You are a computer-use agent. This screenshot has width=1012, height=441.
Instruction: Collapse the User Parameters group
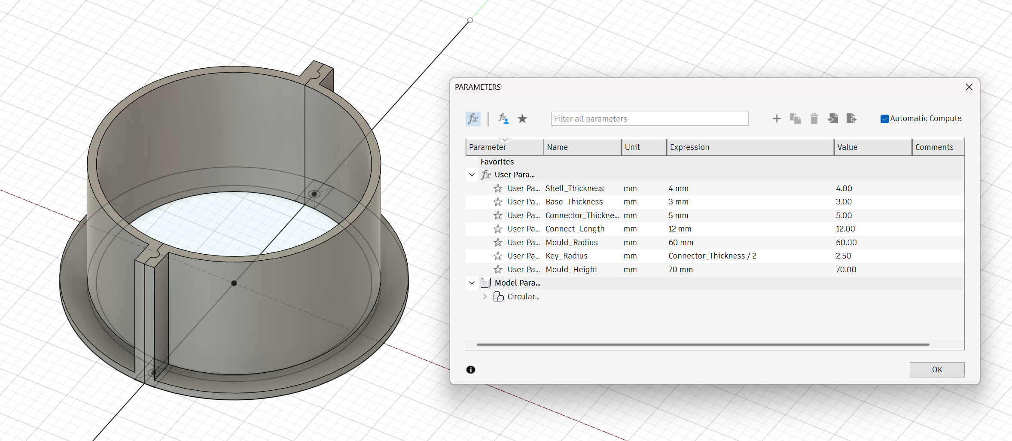pyautogui.click(x=472, y=175)
